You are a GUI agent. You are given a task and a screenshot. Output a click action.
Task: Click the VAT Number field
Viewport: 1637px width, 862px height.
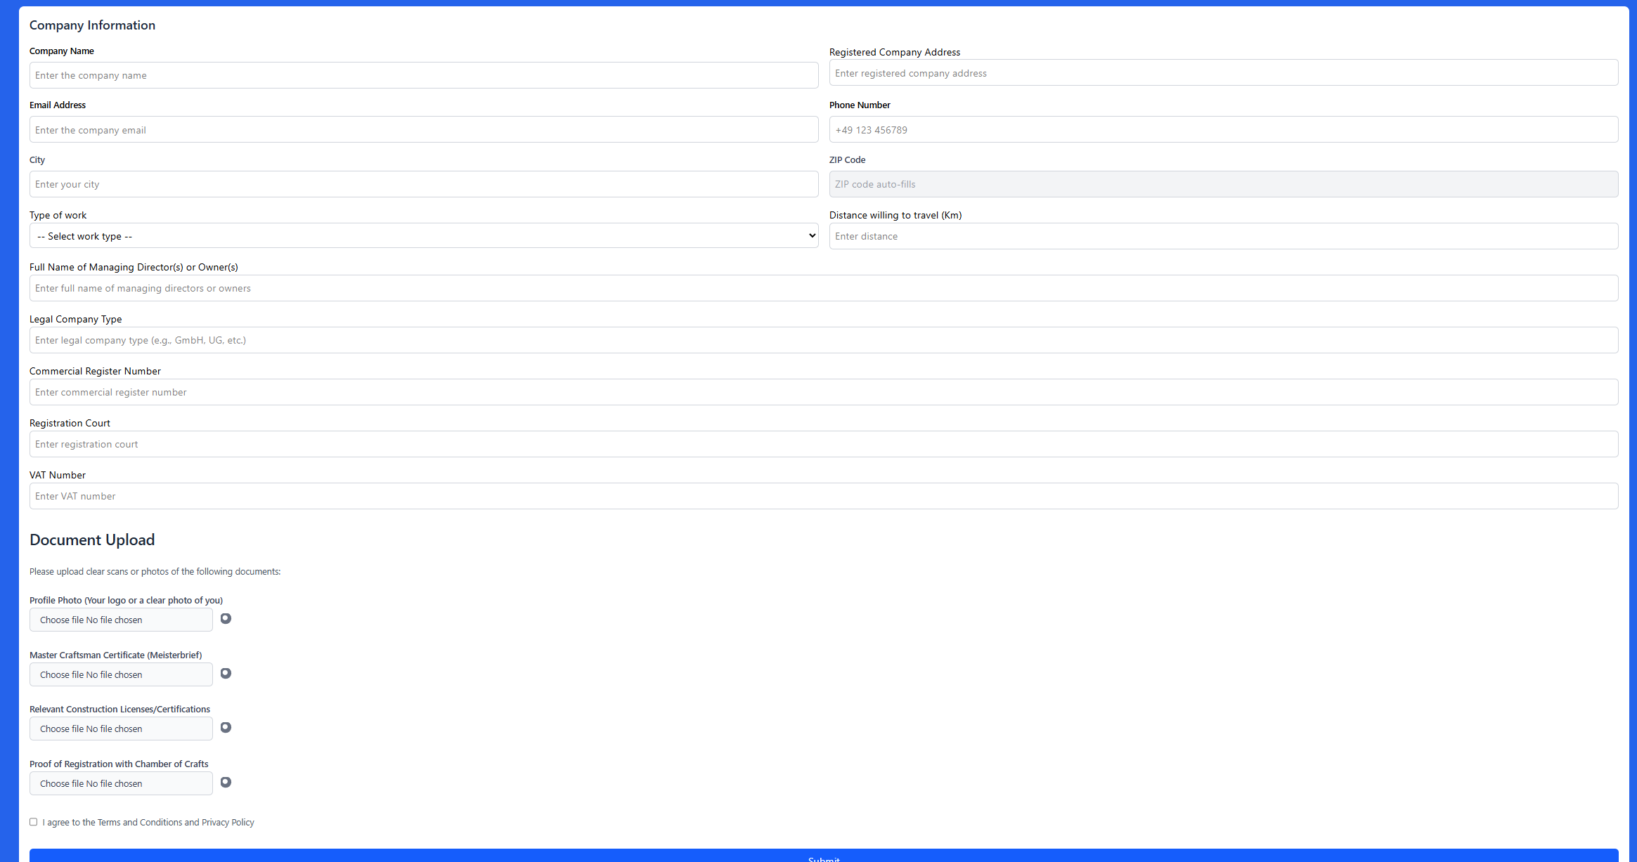pyautogui.click(x=824, y=496)
